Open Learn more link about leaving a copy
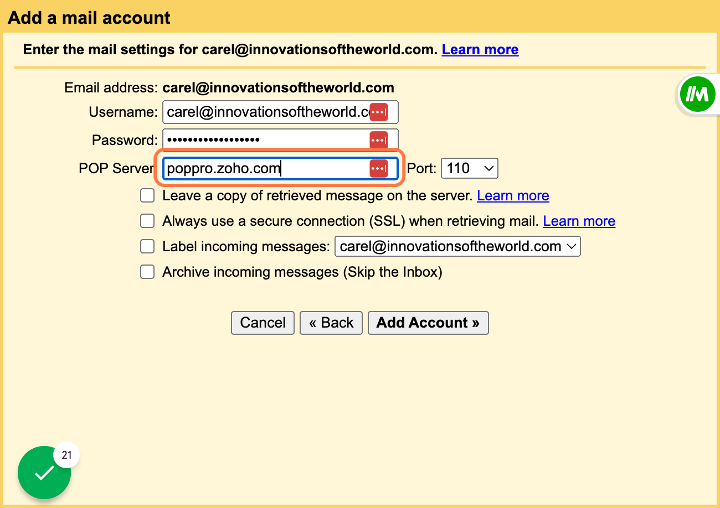The width and height of the screenshot is (720, 508). (x=513, y=196)
